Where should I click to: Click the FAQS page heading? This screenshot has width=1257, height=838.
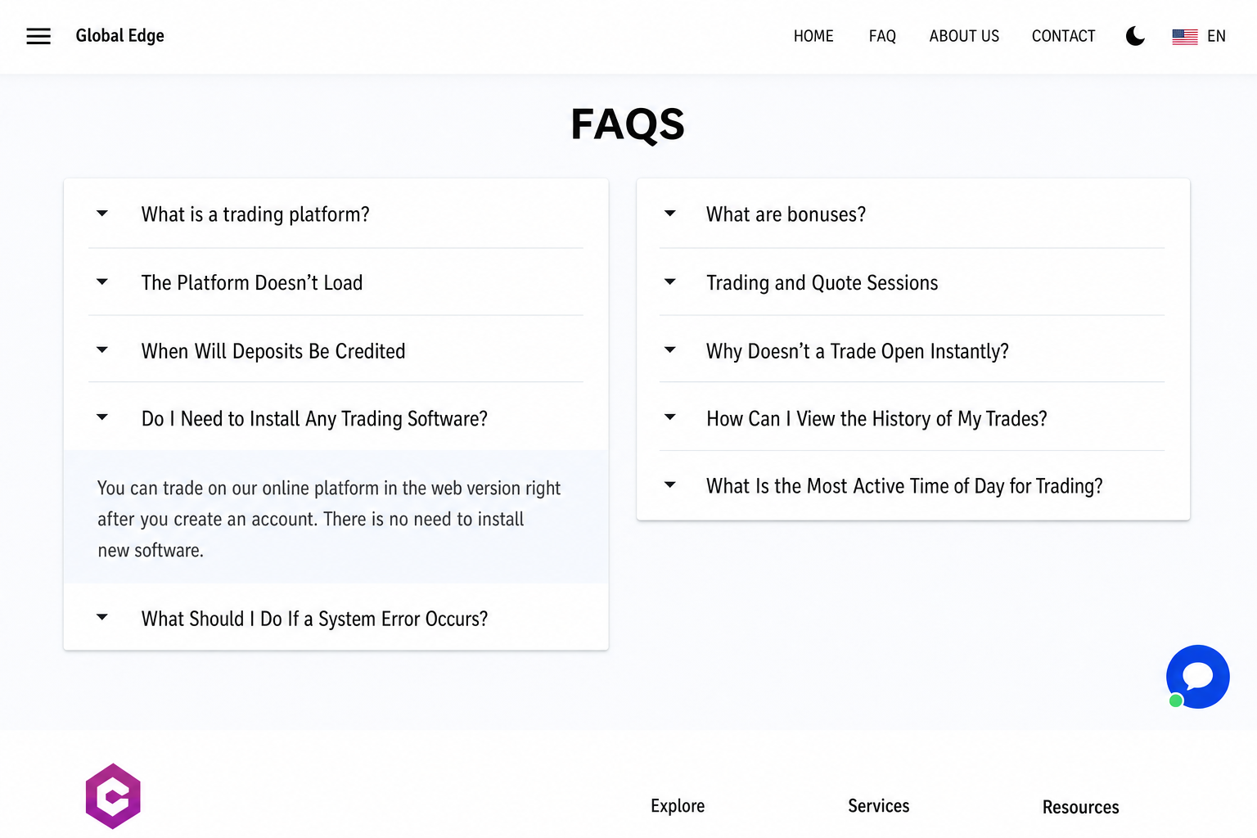628,124
